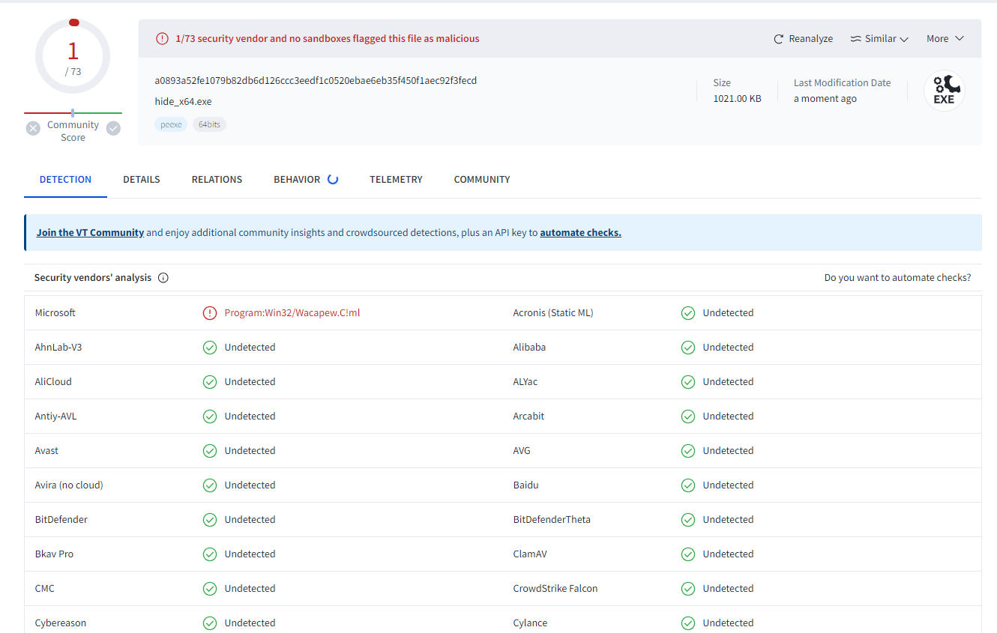Click the green check icon for Antiy-AVL

(210, 417)
